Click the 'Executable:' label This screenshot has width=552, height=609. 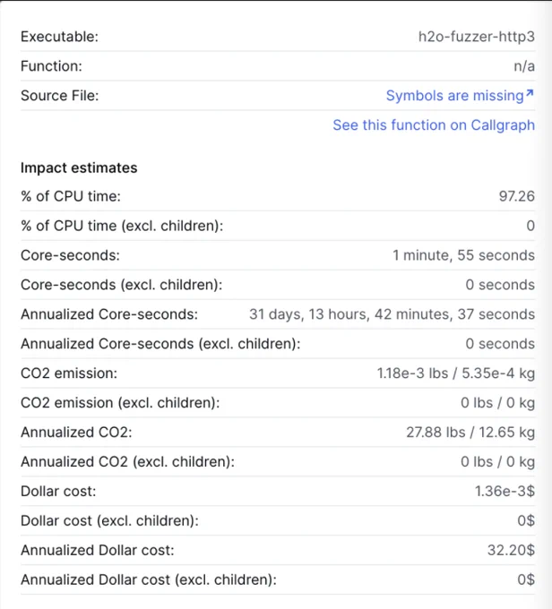(x=59, y=37)
